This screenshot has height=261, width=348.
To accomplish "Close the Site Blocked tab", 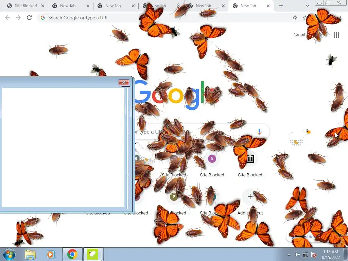I will [x=43, y=6].
